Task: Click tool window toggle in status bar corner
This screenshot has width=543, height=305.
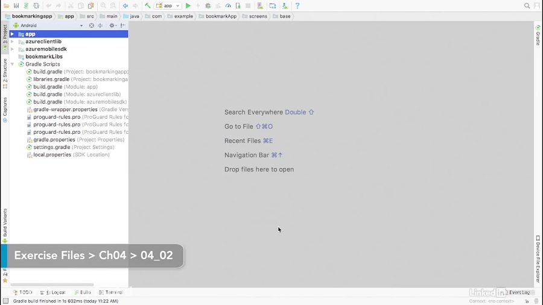Action: click(5, 301)
